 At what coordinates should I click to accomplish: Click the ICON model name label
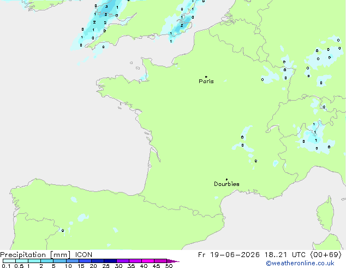tap(83, 255)
